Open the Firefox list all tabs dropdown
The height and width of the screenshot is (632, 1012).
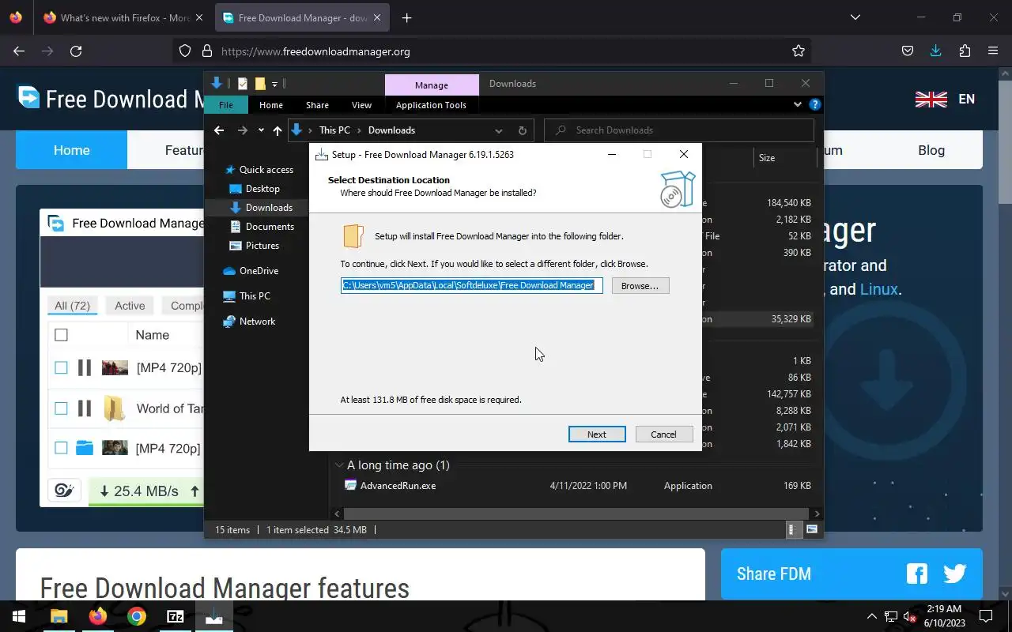(x=855, y=17)
